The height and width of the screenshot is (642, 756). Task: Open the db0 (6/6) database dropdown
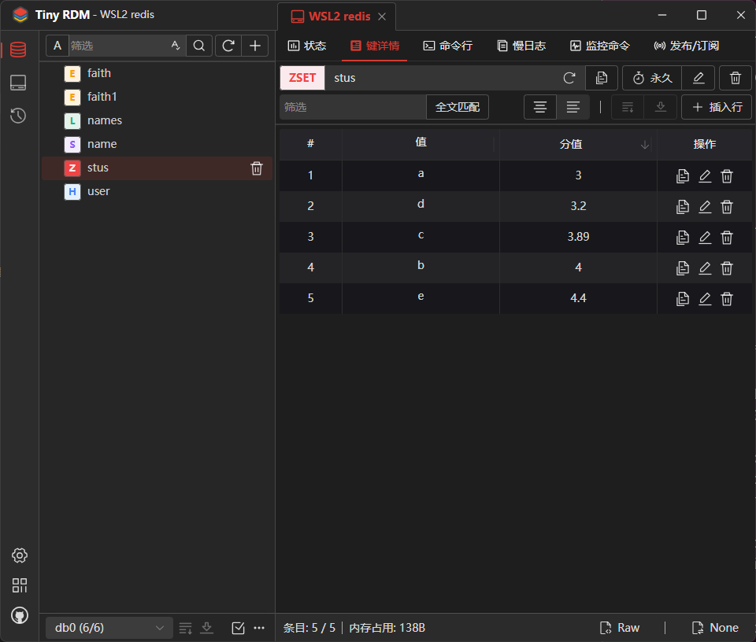109,628
